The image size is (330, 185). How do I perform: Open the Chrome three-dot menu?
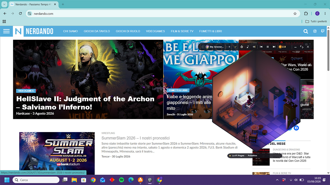325,14
